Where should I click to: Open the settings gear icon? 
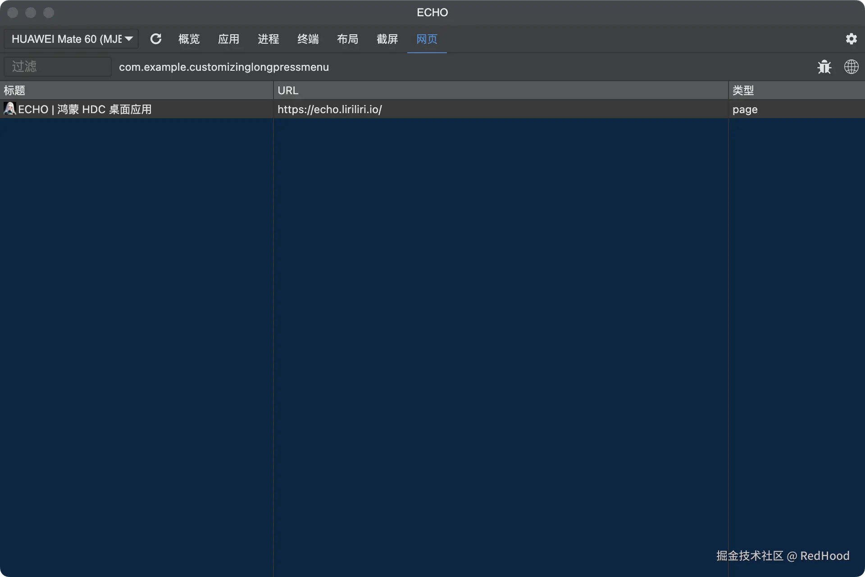pyautogui.click(x=851, y=39)
